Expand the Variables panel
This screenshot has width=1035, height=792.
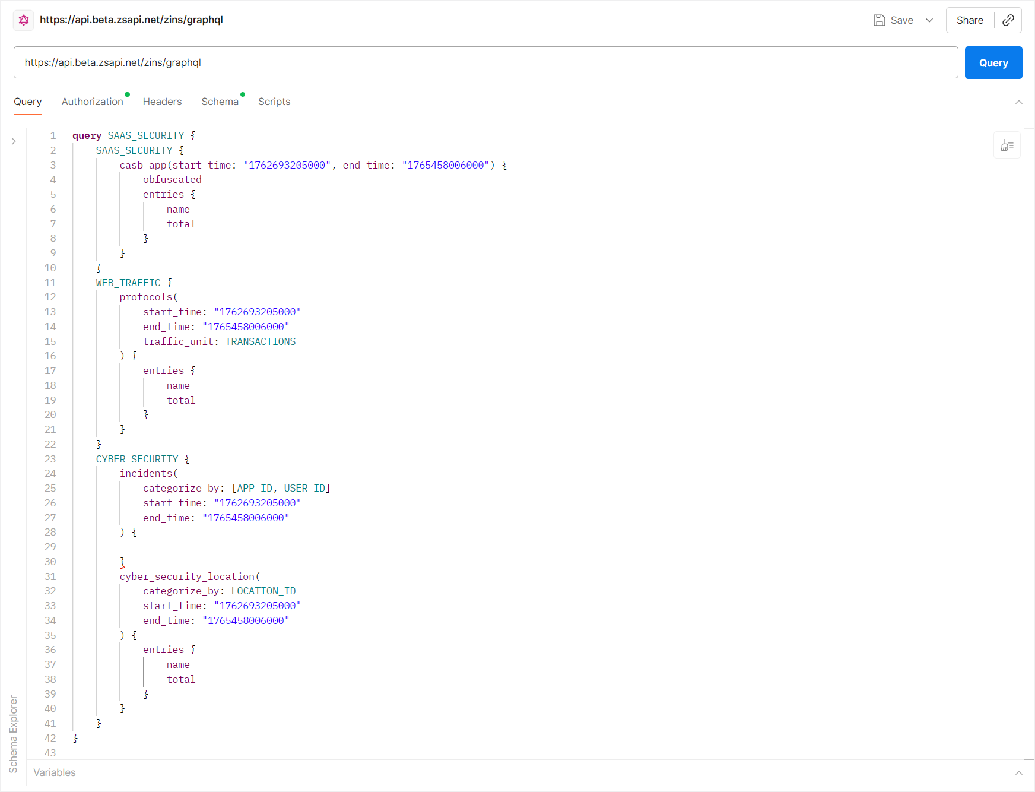(55, 772)
